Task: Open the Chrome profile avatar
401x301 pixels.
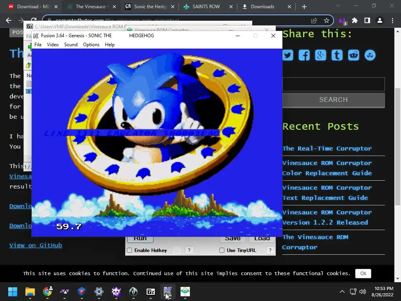Action: 380,20
